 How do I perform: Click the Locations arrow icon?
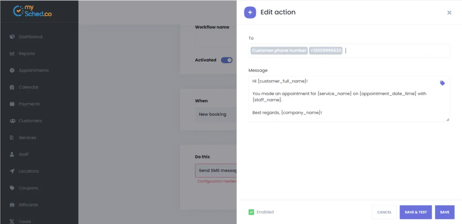click(12, 171)
